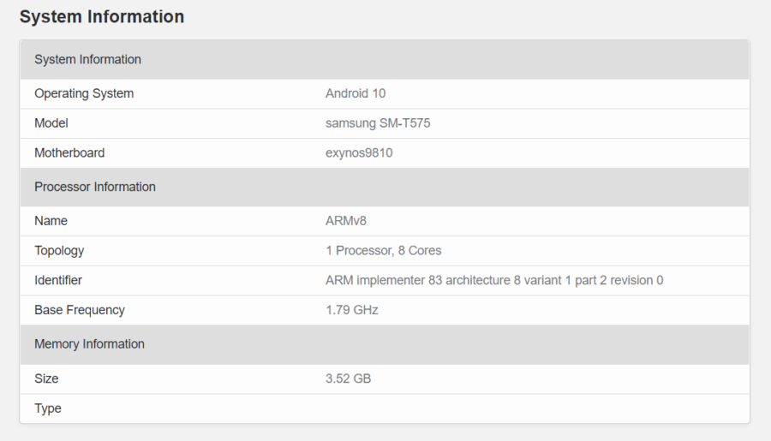The width and height of the screenshot is (771, 441).
Task: Click the Topology row label
Action: click(x=59, y=251)
